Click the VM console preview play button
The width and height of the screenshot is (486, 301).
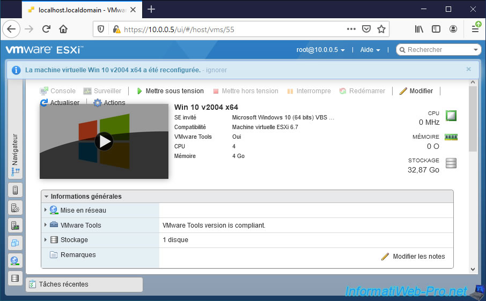[x=104, y=141]
